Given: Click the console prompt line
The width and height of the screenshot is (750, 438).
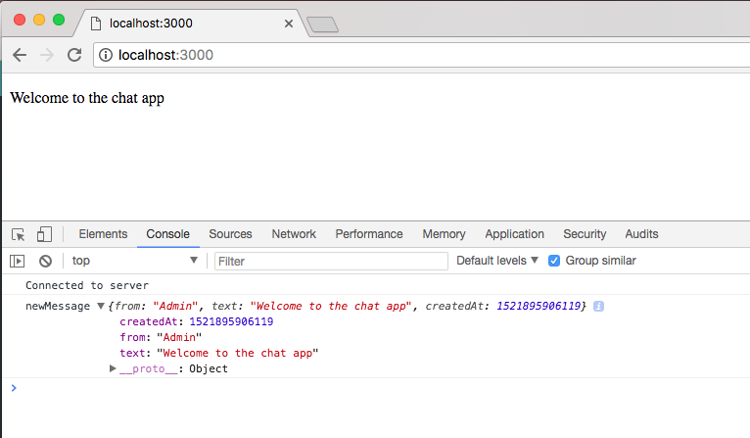Looking at the screenshot, I should 372,388.
